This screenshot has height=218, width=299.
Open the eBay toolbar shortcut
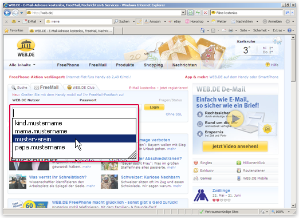tap(175, 22)
